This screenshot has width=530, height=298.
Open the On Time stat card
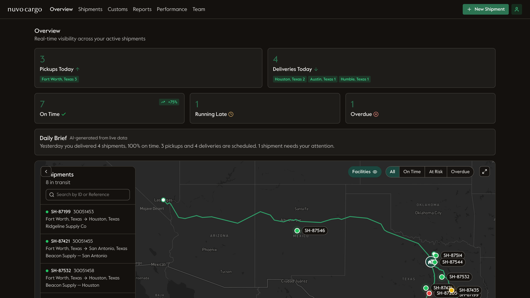coord(109,108)
